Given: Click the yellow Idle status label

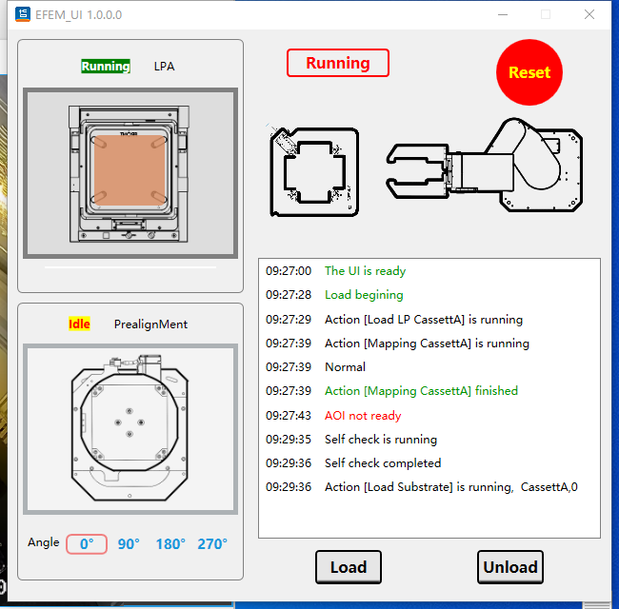Looking at the screenshot, I should pos(79,324).
